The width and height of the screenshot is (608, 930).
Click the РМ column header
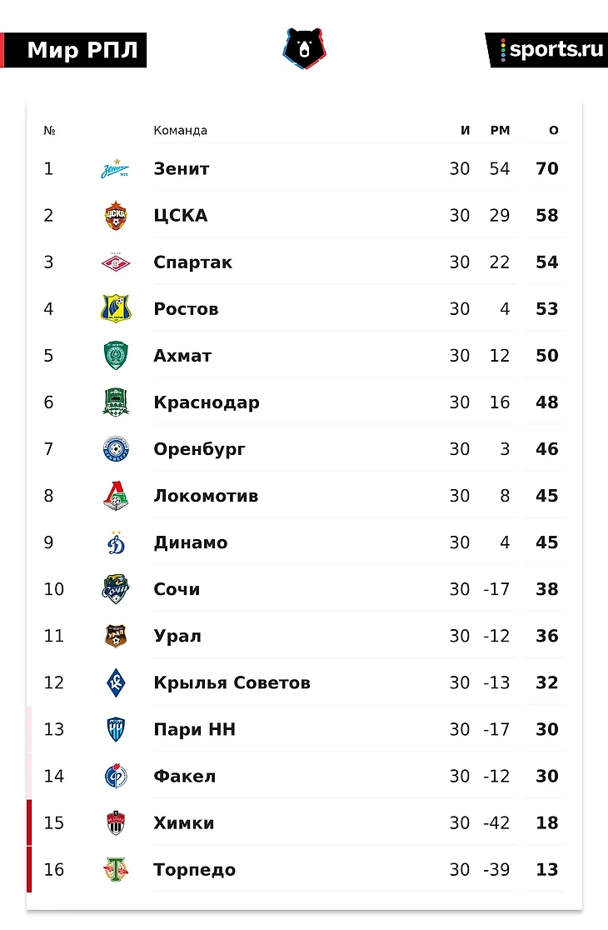[500, 131]
